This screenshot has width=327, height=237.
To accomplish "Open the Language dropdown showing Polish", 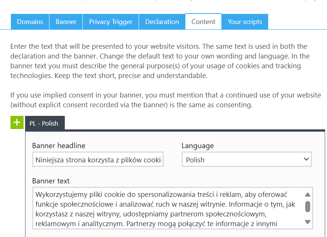I will pos(247,159).
